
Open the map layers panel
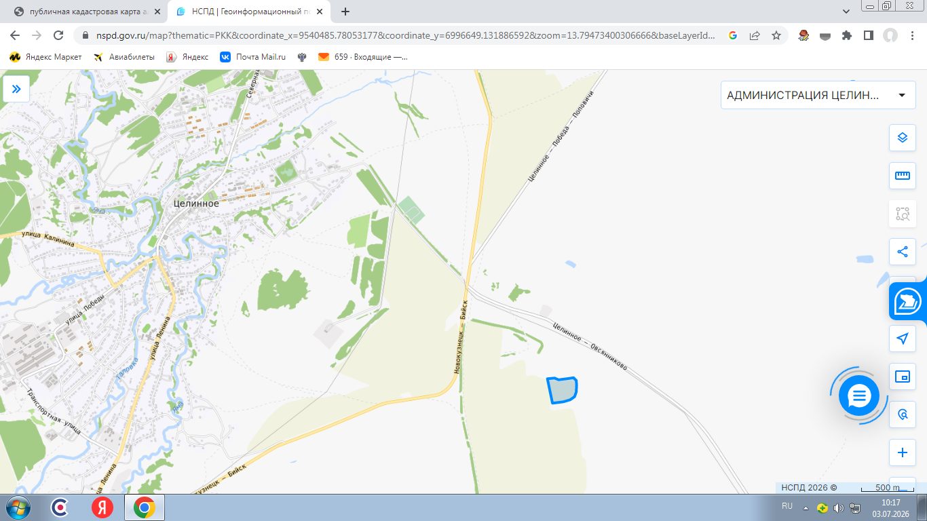(x=903, y=138)
